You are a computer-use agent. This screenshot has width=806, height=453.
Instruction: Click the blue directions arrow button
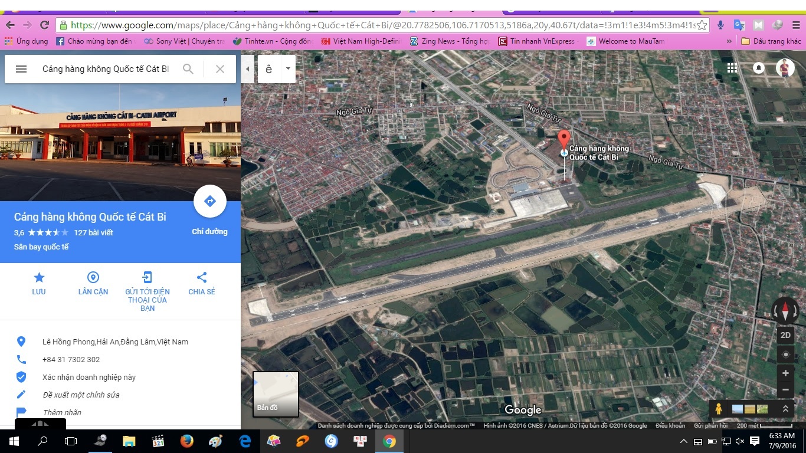(209, 201)
